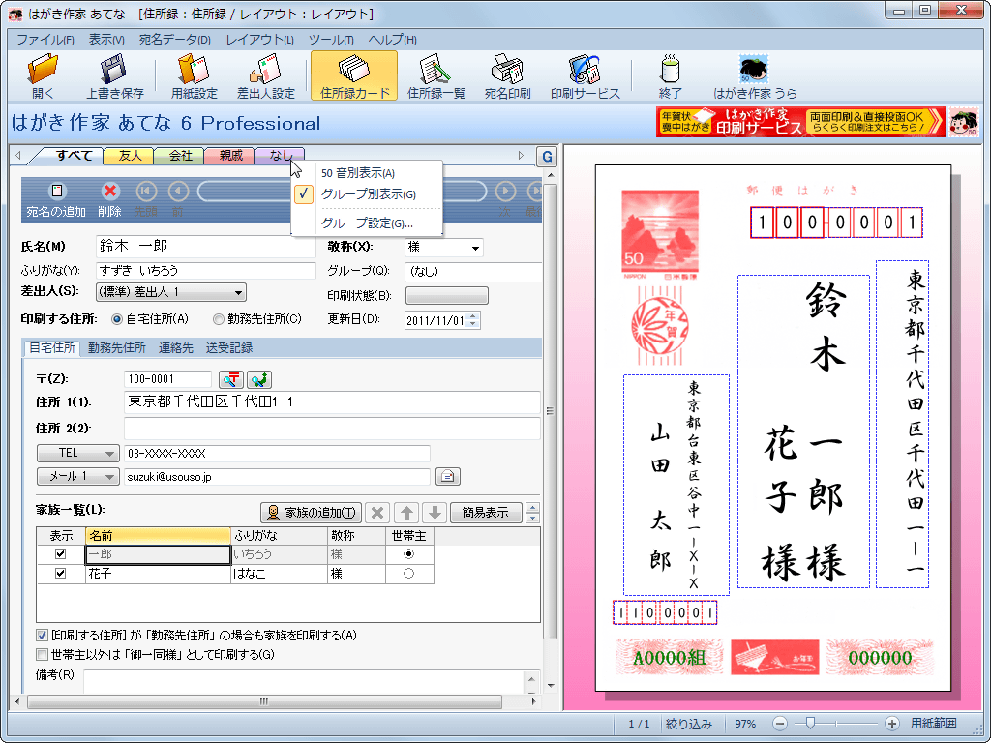Click the 氏名 name input field
Image resolution: width=991 pixels, height=743 pixels.
[x=205, y=247]
